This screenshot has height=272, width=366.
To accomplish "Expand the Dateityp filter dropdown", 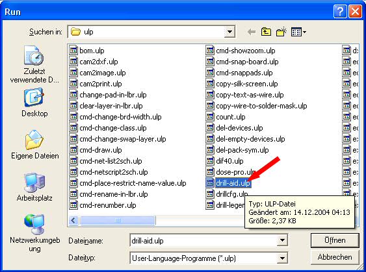I will coord(282,258).
